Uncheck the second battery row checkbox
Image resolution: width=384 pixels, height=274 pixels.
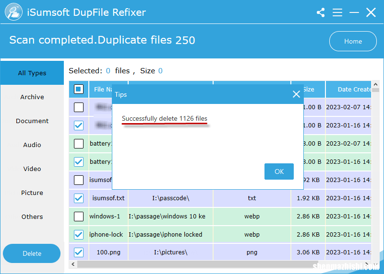79,162
